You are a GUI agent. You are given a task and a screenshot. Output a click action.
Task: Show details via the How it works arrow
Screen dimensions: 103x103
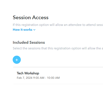(x=34, y=30)
